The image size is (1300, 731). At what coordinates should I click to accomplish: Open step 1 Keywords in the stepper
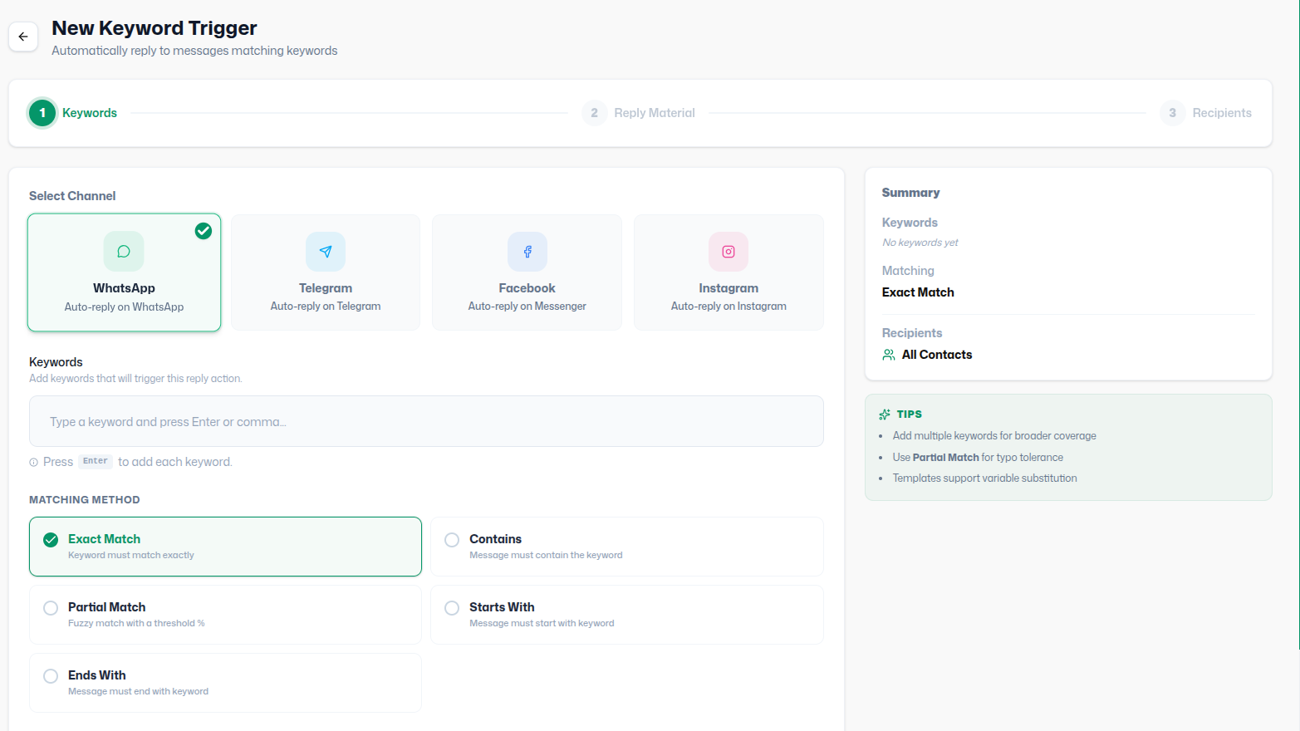point(73,113)
